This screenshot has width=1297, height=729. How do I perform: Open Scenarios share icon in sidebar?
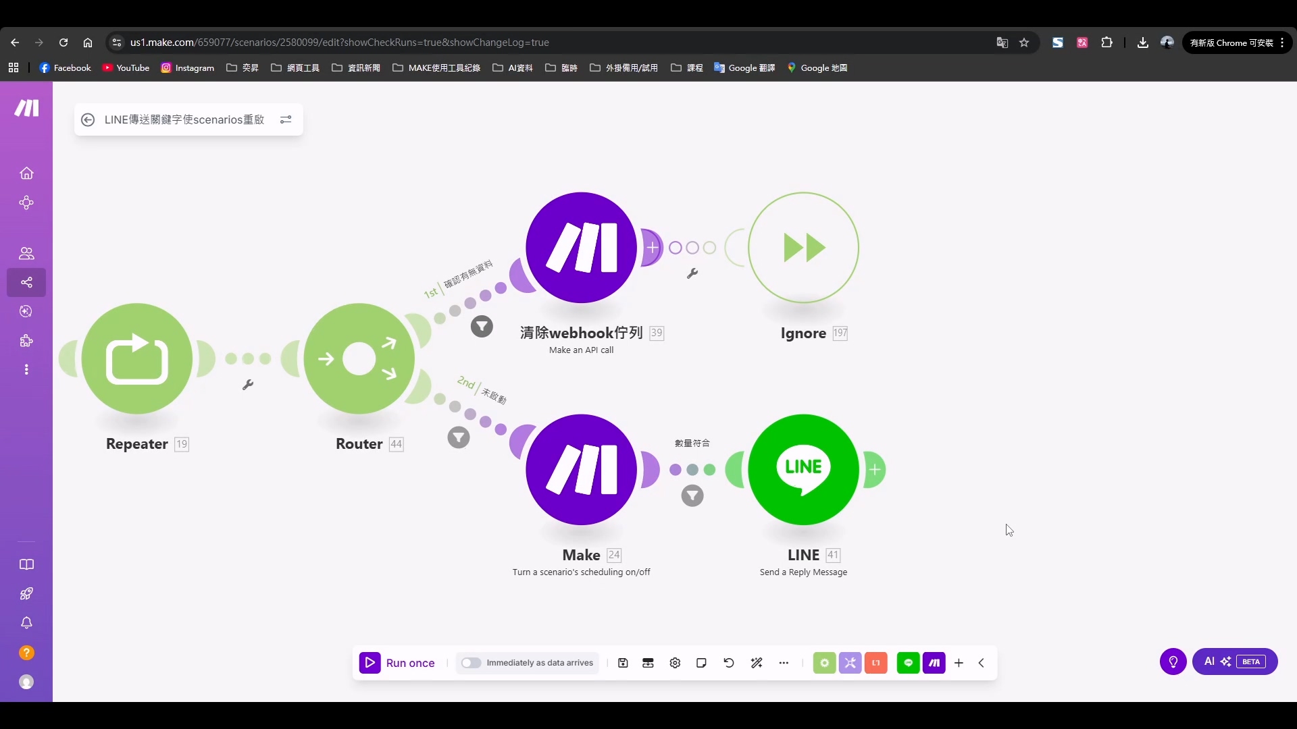pyautogui.click(x=26, y=282)
